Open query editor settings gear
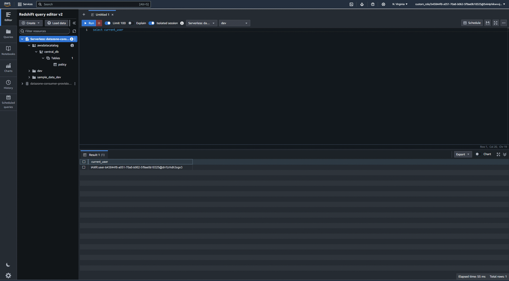The image size is (509, 281). tap(8, 275)
